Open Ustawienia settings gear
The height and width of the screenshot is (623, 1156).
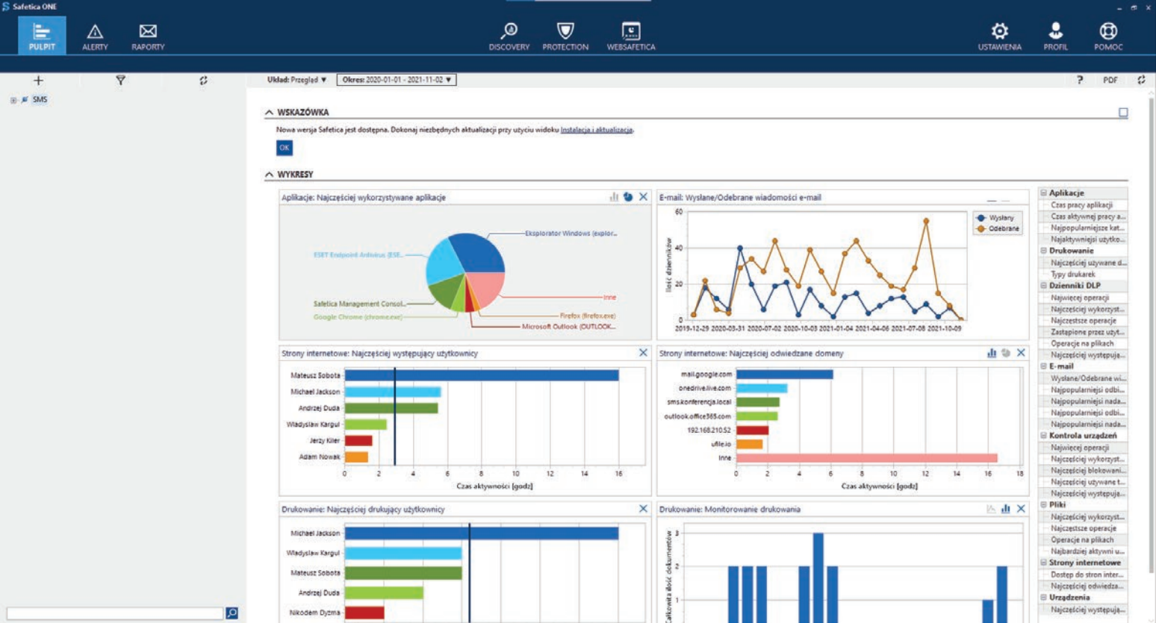click(x=999, y=36)
